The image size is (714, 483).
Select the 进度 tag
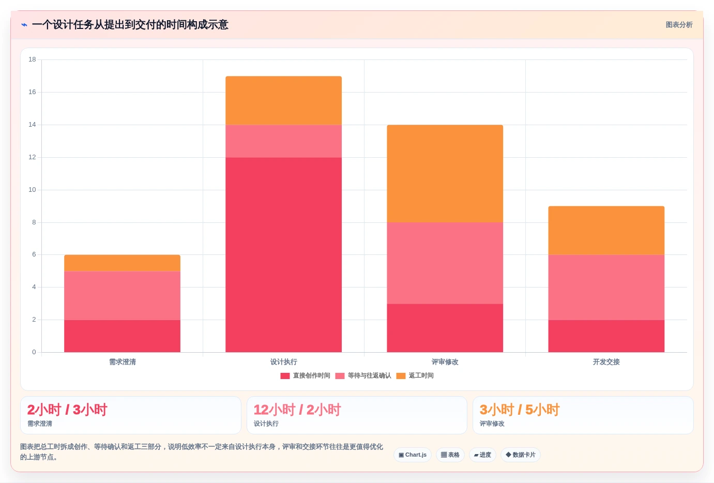pyautogui.click(x=482, y=455)
